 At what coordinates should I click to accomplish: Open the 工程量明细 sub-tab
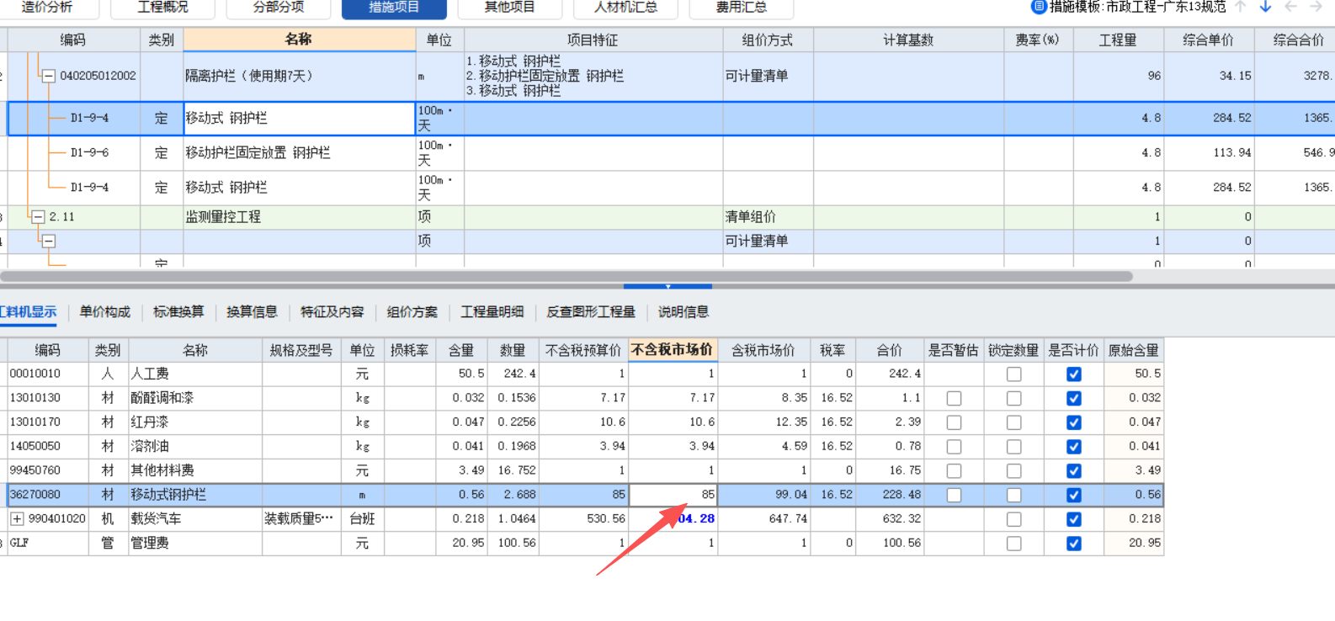pyautogui.click(x=492, y=312)
